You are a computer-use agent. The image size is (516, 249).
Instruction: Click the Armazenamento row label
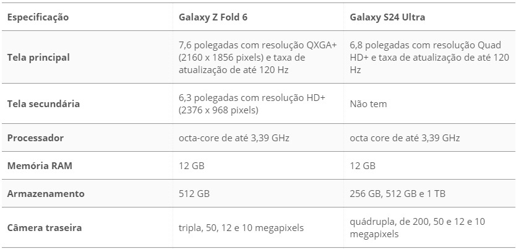pos(46,193)
